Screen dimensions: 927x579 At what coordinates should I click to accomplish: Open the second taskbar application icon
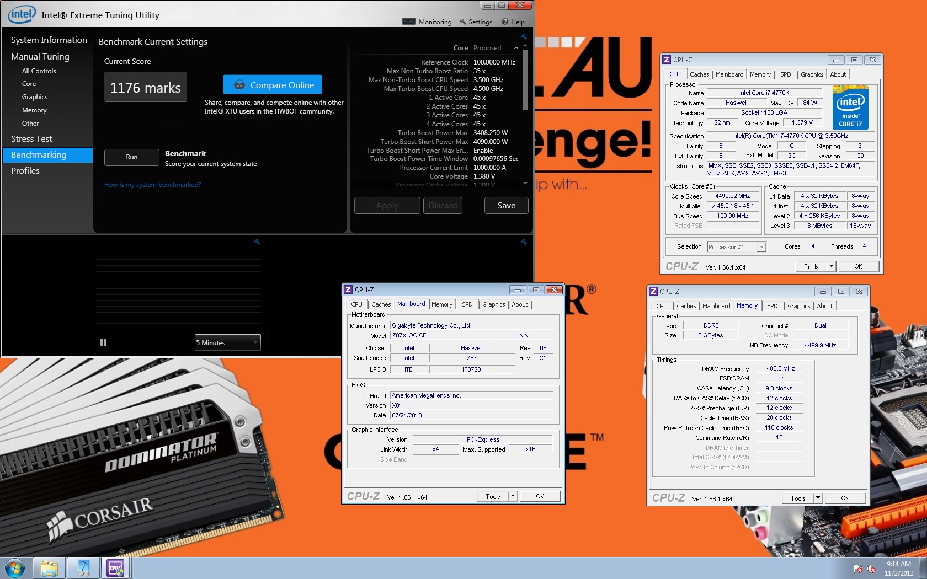tap(83, 568)
